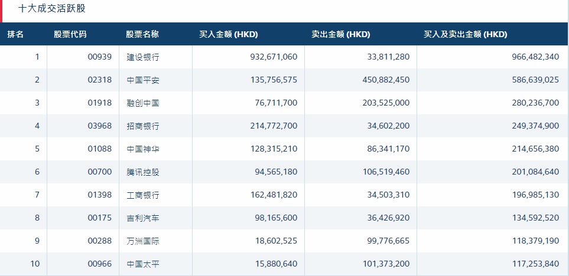Click the 股票代码 column header

pyautogui.click(x=70, y=34)
